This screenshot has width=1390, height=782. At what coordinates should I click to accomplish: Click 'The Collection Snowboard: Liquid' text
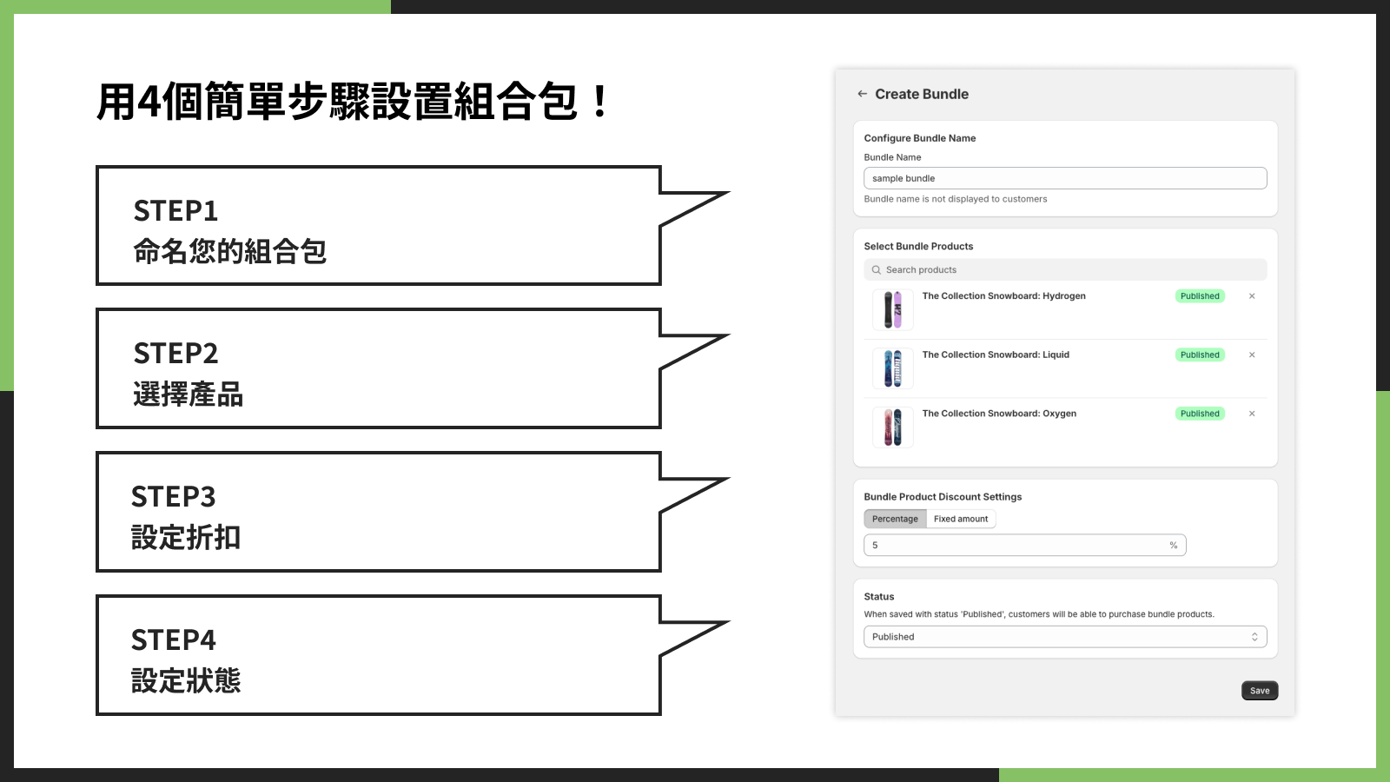tap(996, 355)
